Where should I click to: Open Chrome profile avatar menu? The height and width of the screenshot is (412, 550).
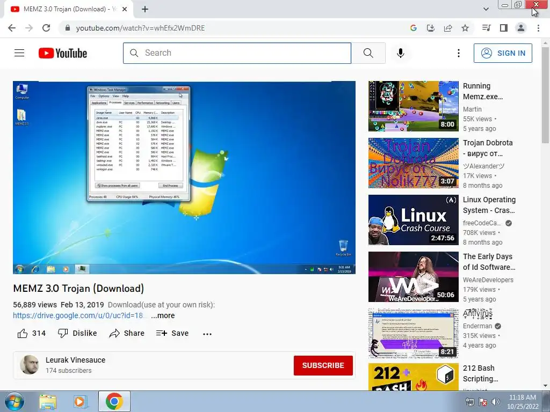(521, 28)
